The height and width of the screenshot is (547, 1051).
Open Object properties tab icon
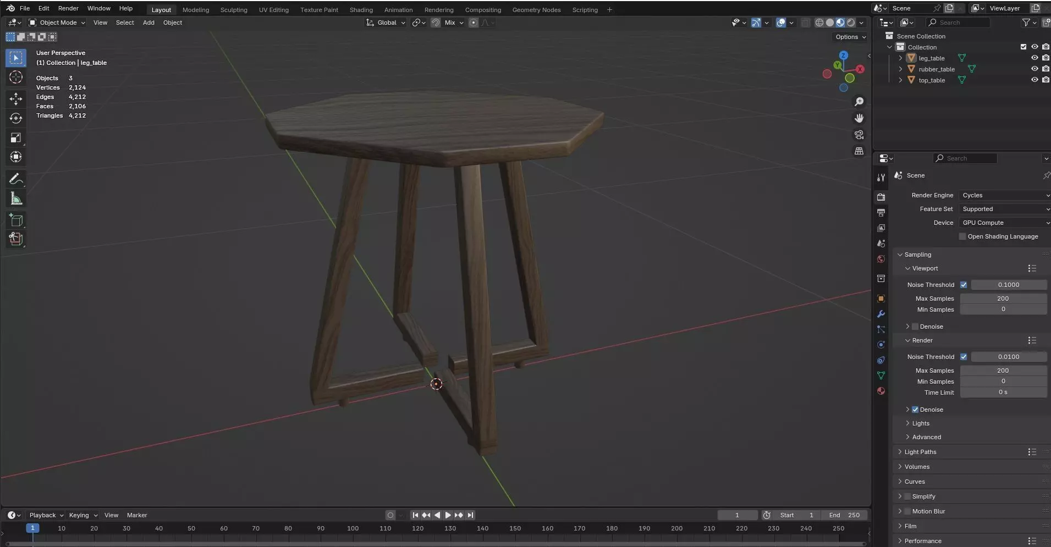(881, 299)
